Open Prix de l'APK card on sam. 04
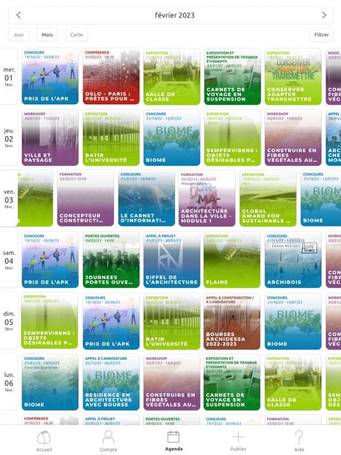 (x=50, y=259)
